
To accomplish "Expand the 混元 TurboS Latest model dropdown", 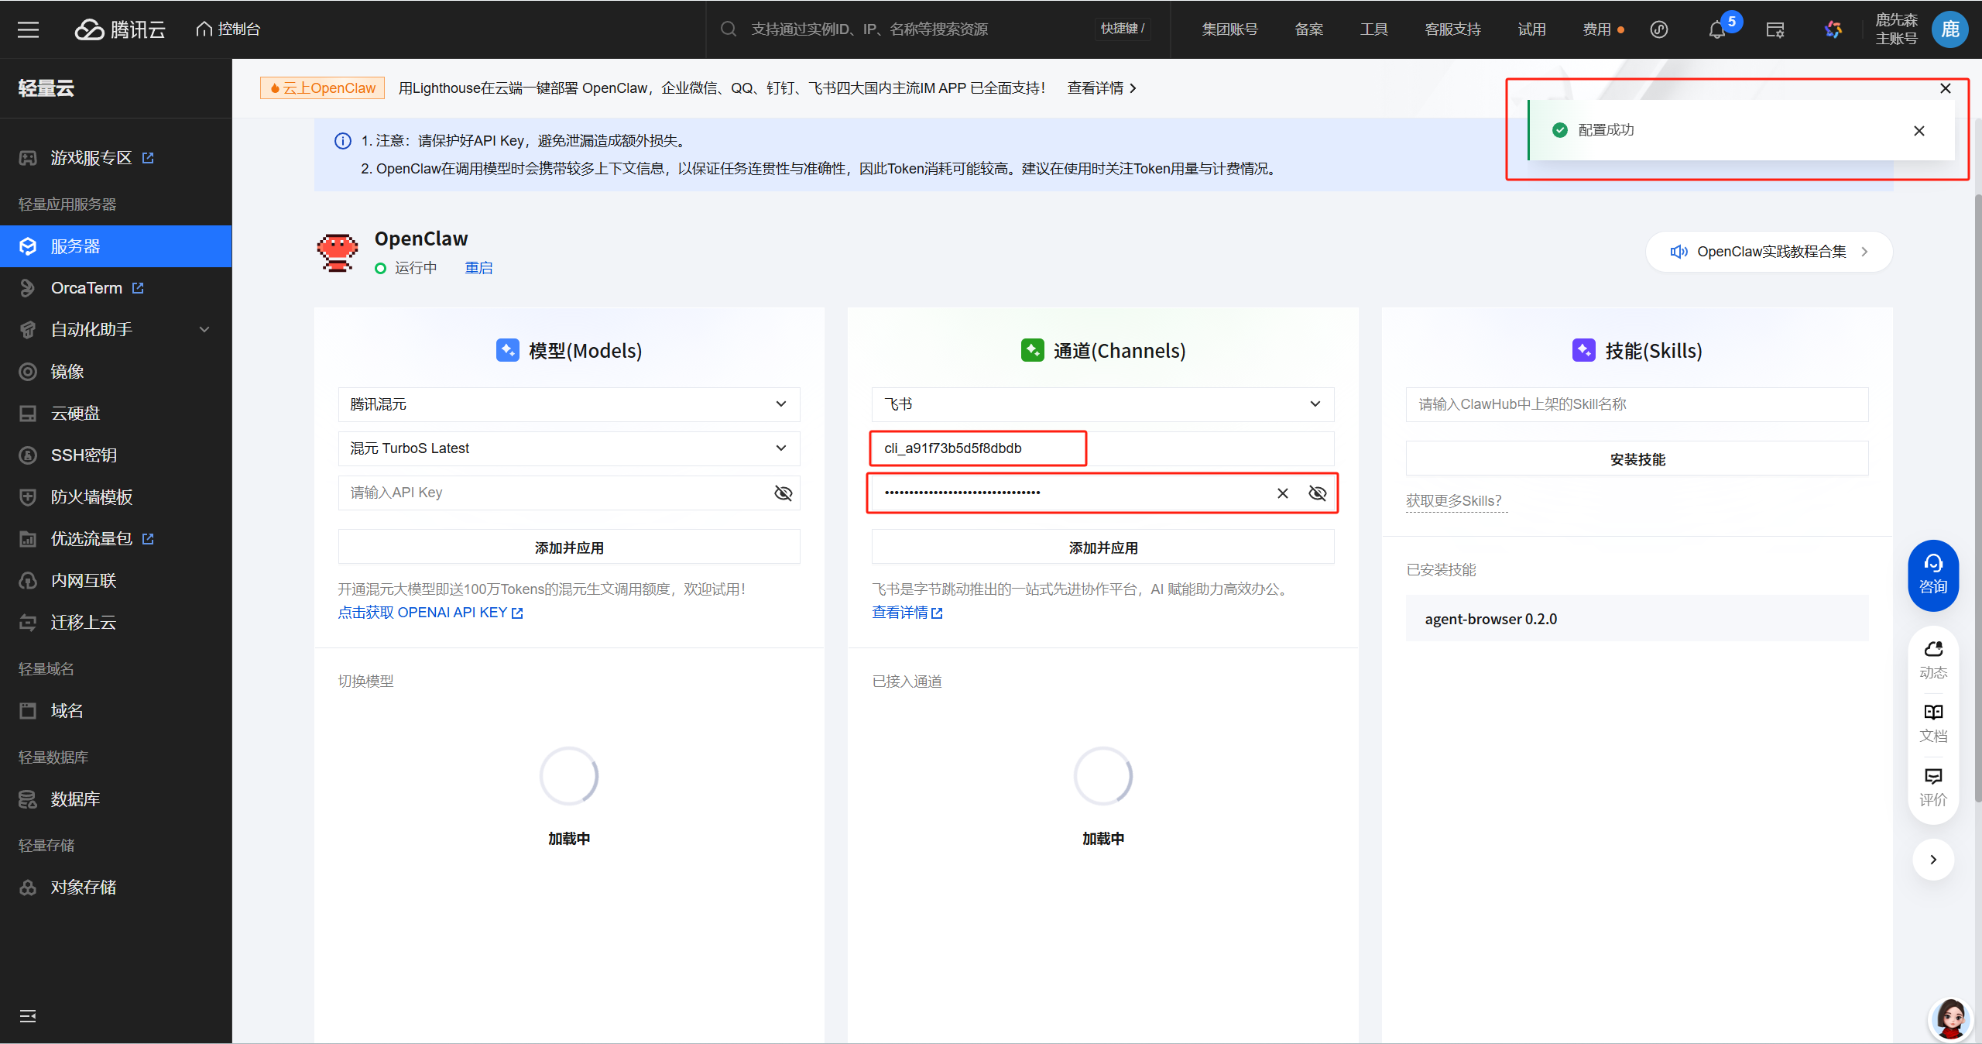I will tap(568, 448).
